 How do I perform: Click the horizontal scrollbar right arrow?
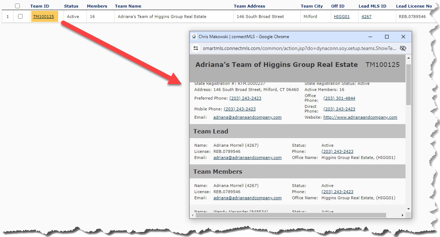click(x=403, y=215)
